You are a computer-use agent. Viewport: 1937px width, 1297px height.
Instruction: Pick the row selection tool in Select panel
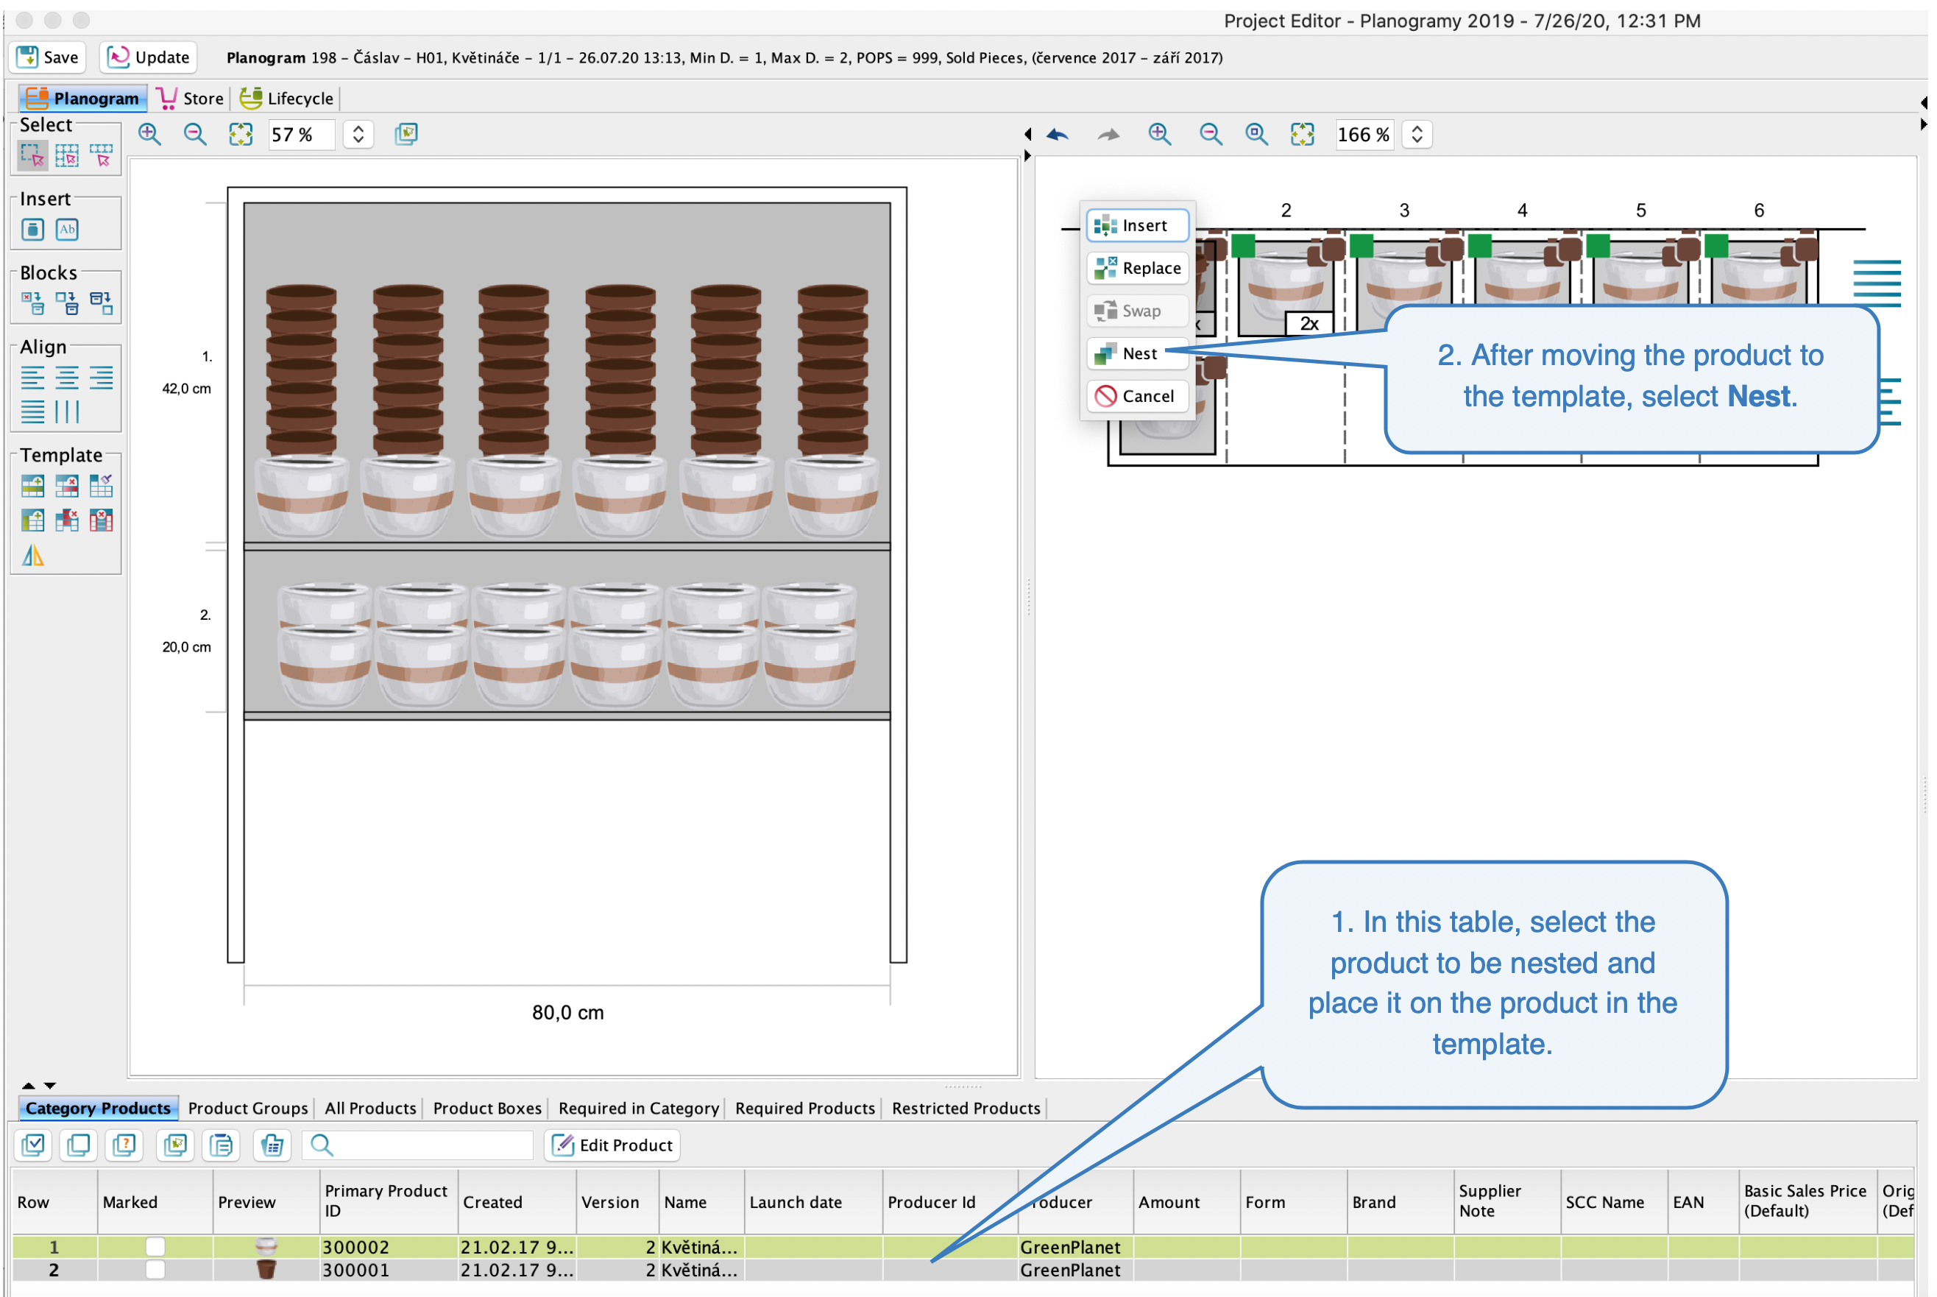pos(101,155)
